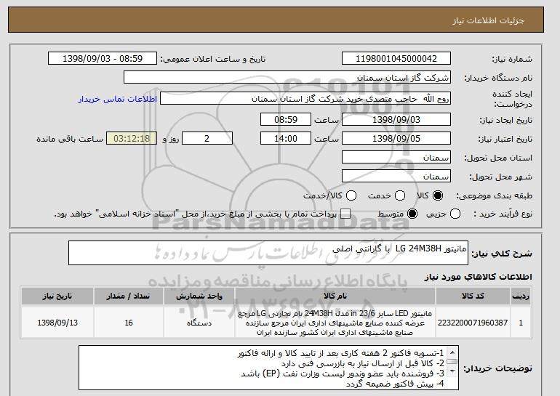Click the creation date field 1398/09/03
Viewport: 560px width, 396px height.
[x=396, y=119]
